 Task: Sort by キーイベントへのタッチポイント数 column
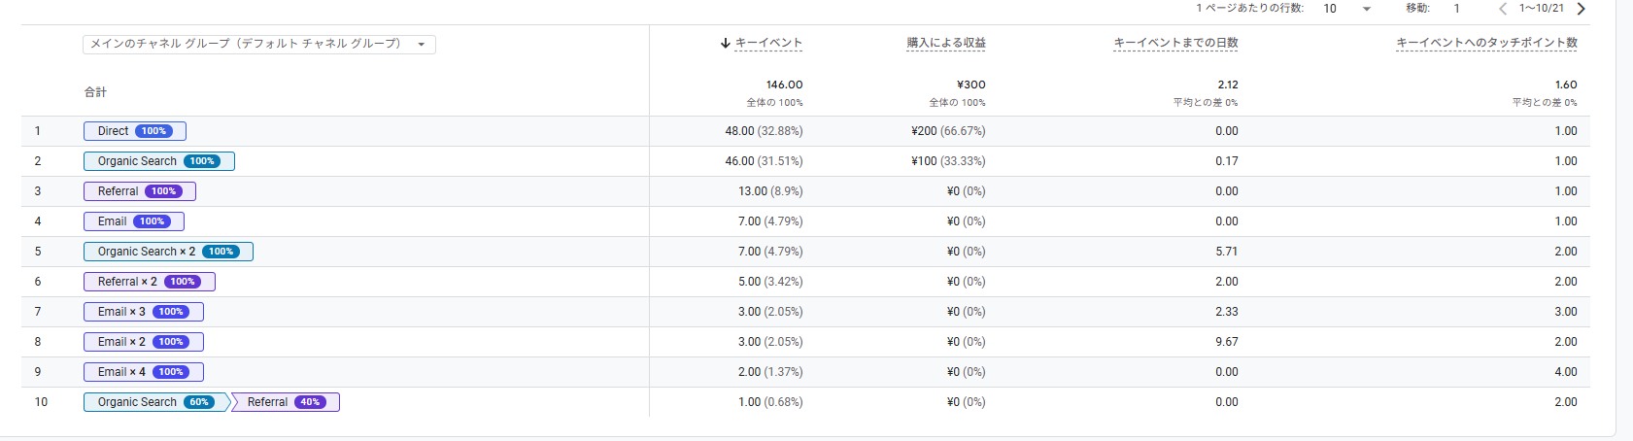pos(1486,43)
